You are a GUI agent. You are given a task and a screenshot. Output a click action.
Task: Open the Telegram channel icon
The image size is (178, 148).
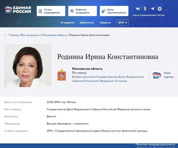[153, 9]
